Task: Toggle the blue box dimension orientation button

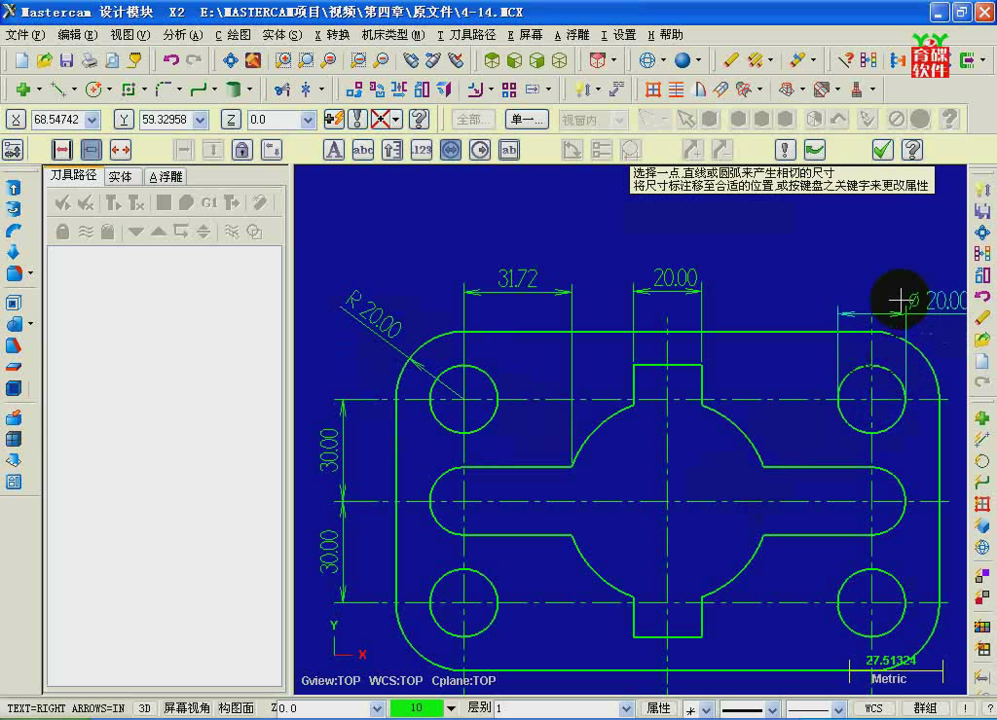Action: coord(92,150)
